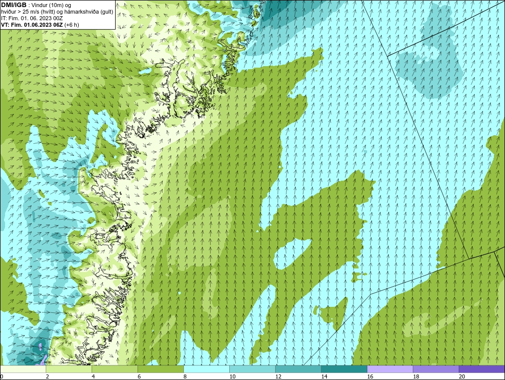The image size is (505, 380).
Task: Click the 'hviður > 25 m/s' description line
Action: pos(57,12)
